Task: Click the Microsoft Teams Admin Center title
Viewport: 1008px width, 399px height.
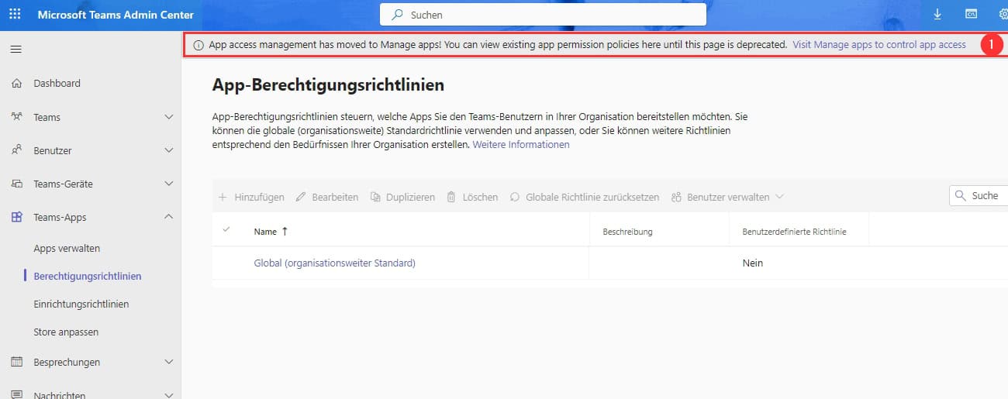Action: pos(116,15)
